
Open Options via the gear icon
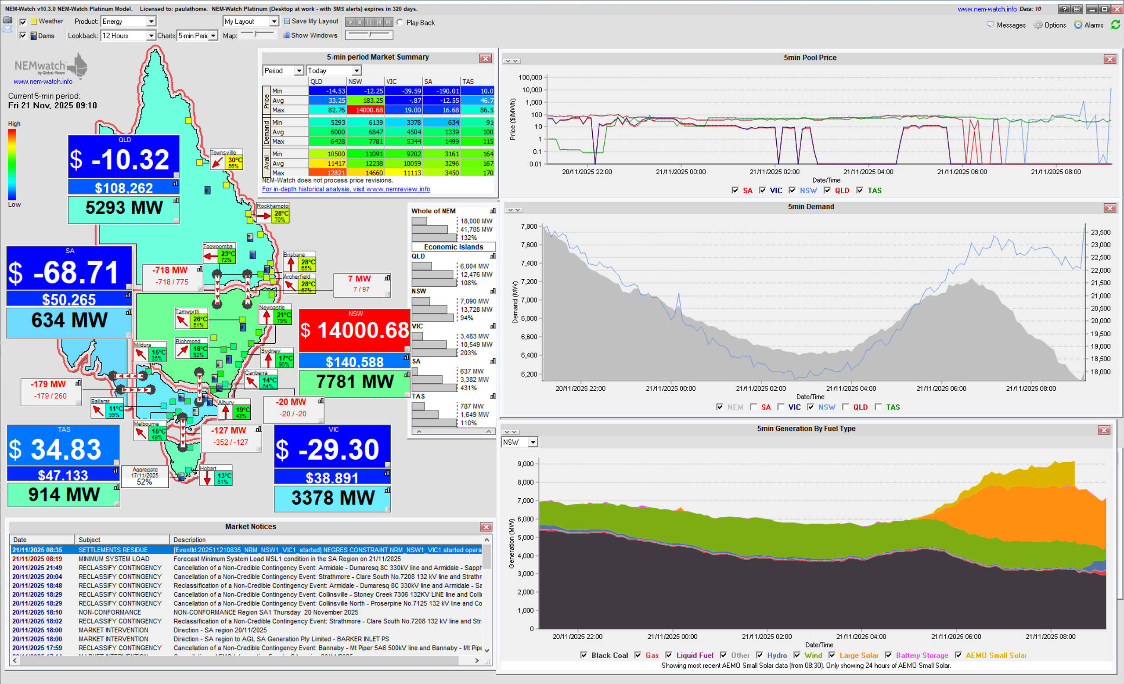click(x=1038, y=25)
